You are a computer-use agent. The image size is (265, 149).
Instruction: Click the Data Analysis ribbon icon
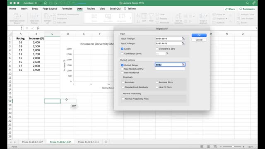238,18
